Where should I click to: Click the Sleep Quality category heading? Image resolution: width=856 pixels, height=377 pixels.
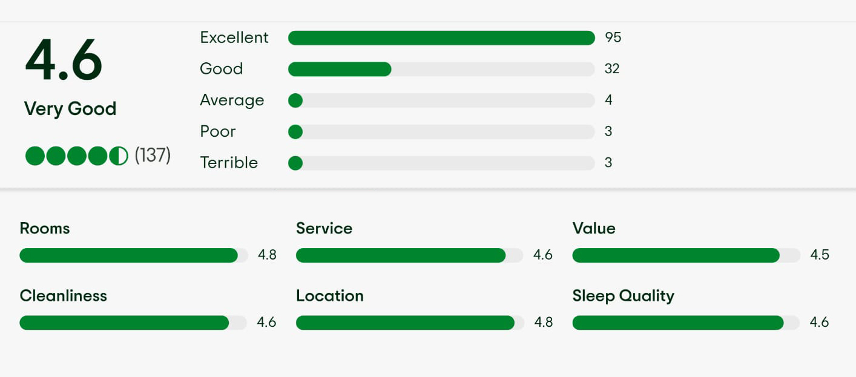tap(623, 296)
